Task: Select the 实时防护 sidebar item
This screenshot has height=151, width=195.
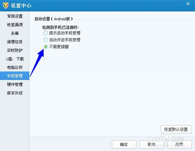Action: [x=15, y=50]
